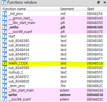Click start address 08048380

pyautogui.click(x=95, y=36)
